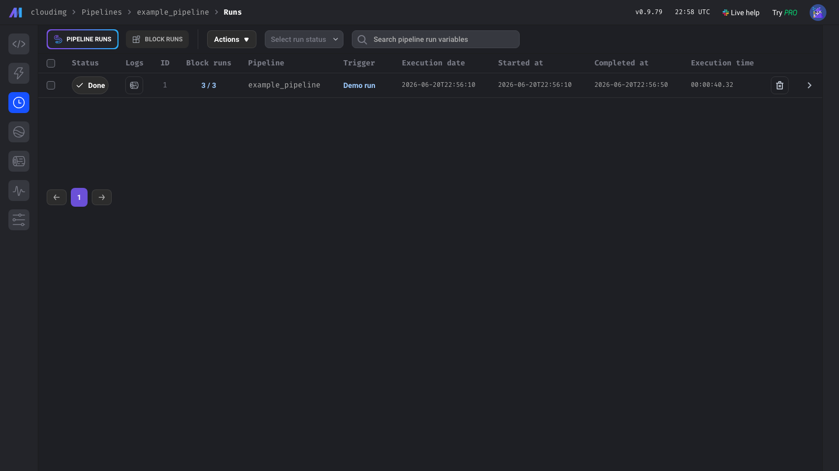Open the Demo run trigger link

tap(359, 85)
